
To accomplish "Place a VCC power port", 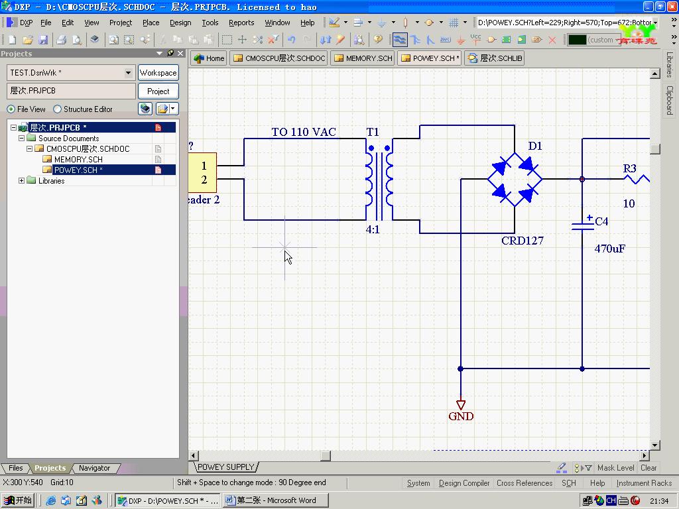I will [476, 40].
